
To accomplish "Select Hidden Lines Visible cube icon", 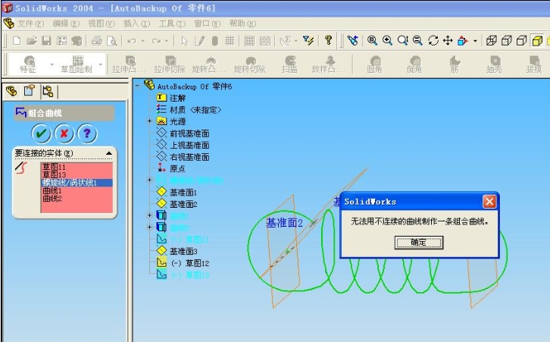I will (x=507, y=41).
